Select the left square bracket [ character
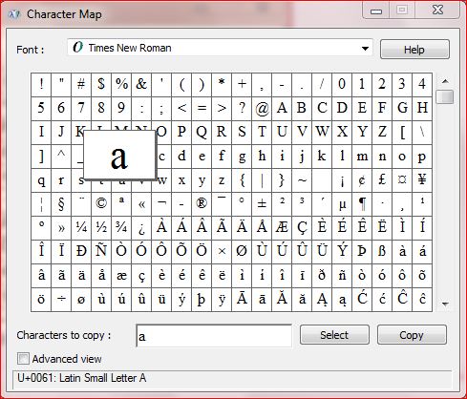 (402, 133)
